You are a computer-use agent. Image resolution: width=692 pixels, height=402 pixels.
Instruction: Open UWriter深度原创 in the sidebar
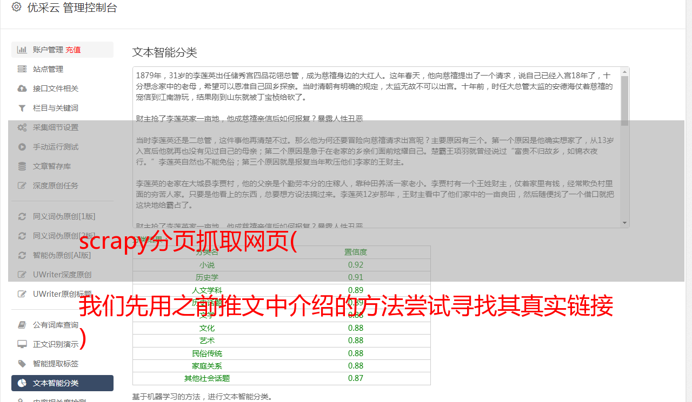pyautogui.click(x=62, y=275)
